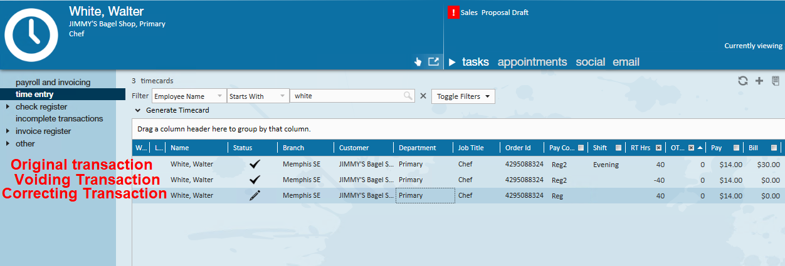The height and width of the screenshot is (266, 785).
Task: Refresh the timecard list
Action: [743, 81]
